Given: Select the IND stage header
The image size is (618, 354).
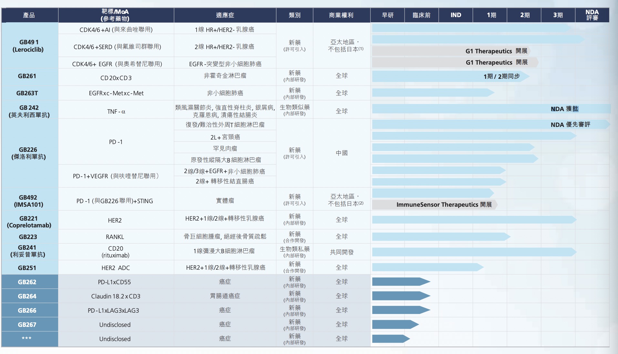Looking at the screenshot, I should (456, 15).
